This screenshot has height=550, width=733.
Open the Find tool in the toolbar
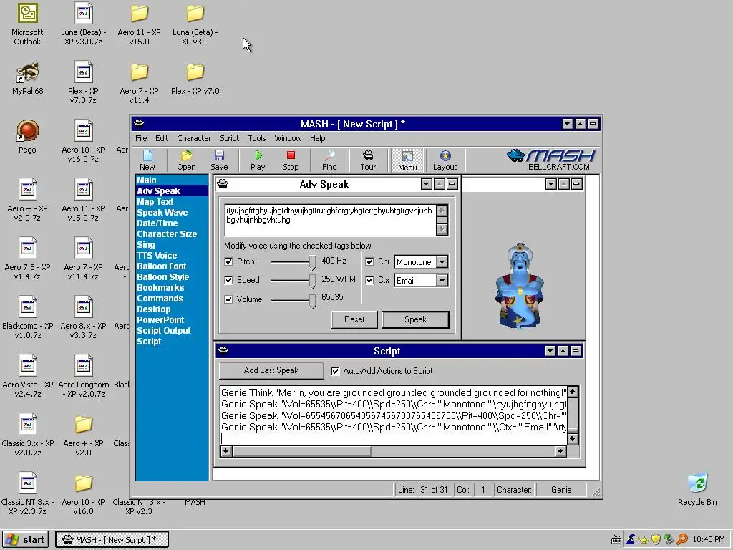(329, 160)
